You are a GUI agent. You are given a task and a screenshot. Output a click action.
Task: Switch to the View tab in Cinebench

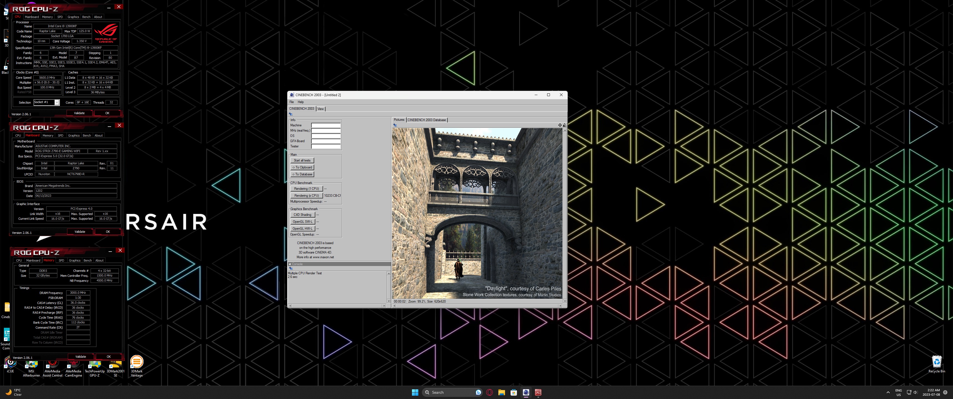click(320, 109)
